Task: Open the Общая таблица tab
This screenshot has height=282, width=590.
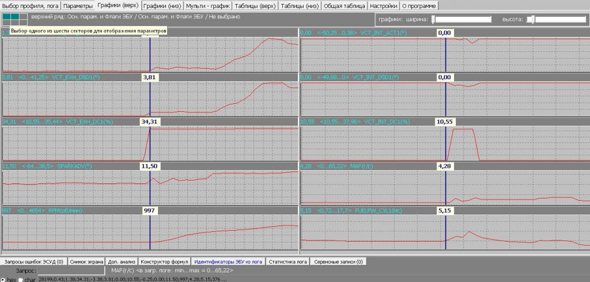Action: point(345,6)
